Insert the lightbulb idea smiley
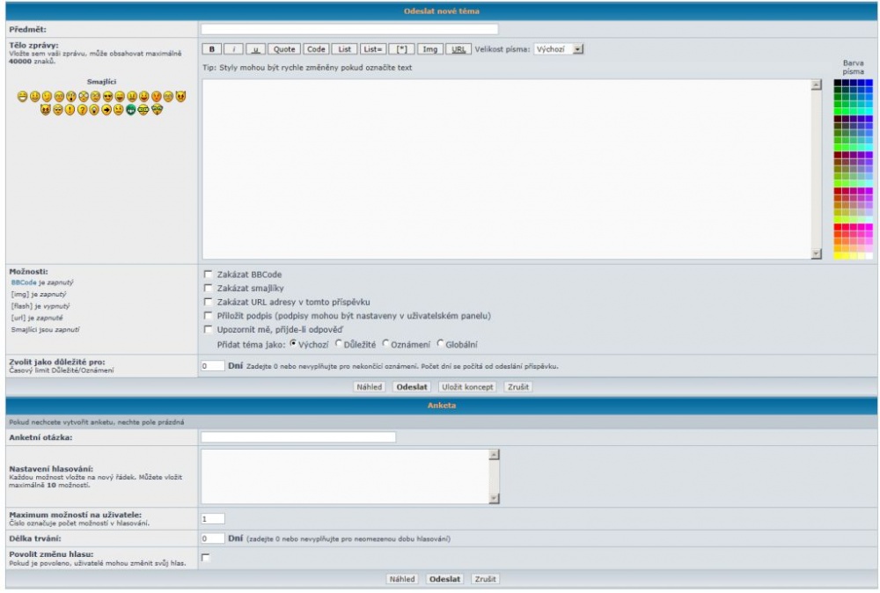Image resolution: width=880 pixels, height=593 pixels. click(94, 109)
